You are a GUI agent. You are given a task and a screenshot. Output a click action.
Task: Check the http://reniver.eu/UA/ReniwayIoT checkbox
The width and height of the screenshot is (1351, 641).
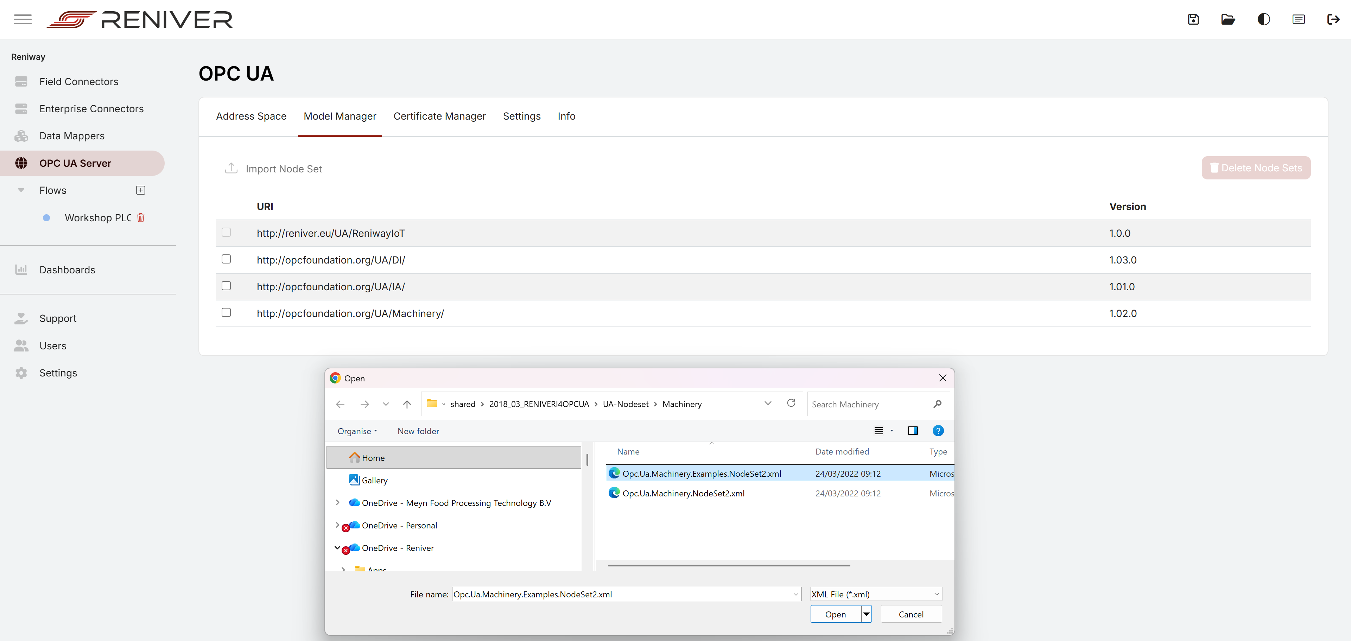(226, 232)
